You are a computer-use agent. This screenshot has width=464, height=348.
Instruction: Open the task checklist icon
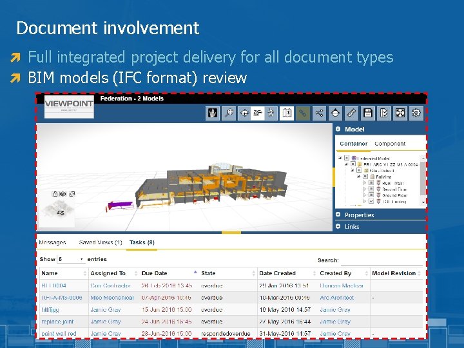point(384,113)
